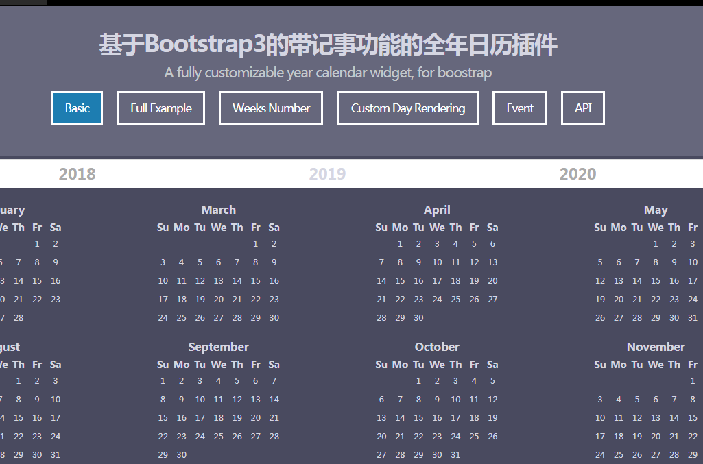Open the API documentation button
703x464 pixels.
coord(583,108)
